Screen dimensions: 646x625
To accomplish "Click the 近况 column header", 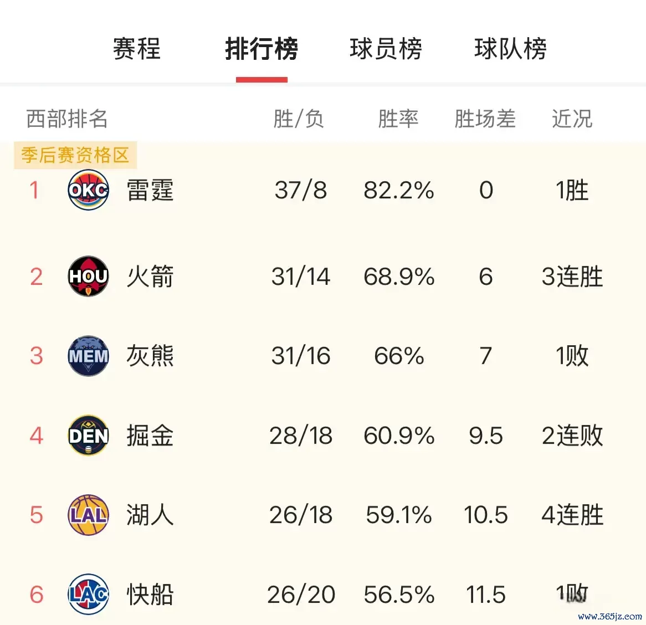I will pyautogui.click(x=572, y=119).
